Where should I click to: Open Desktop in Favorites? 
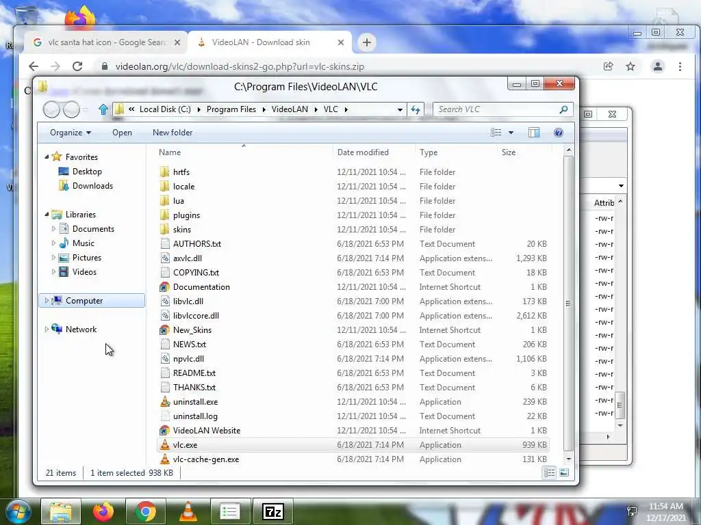pyautogui.click(x=87, y=172)
